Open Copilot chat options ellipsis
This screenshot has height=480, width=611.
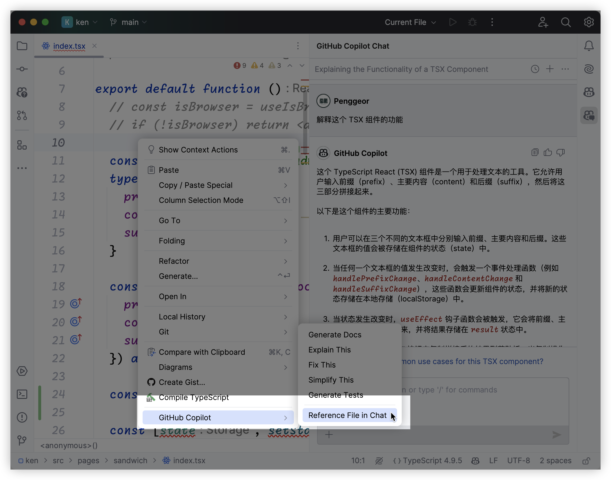point(565,69)
